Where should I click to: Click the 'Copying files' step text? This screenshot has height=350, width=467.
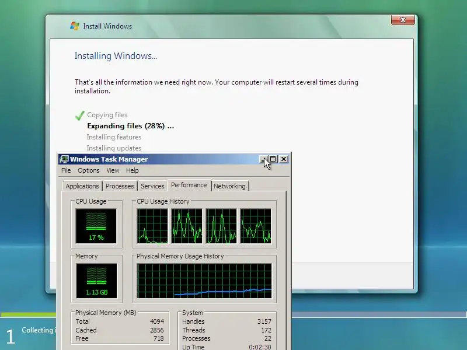pos(107,115)
